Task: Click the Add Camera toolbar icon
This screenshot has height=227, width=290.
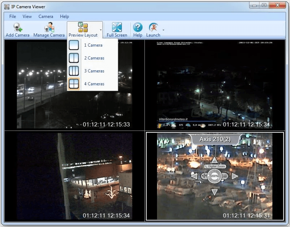Action: click(17, 28)
